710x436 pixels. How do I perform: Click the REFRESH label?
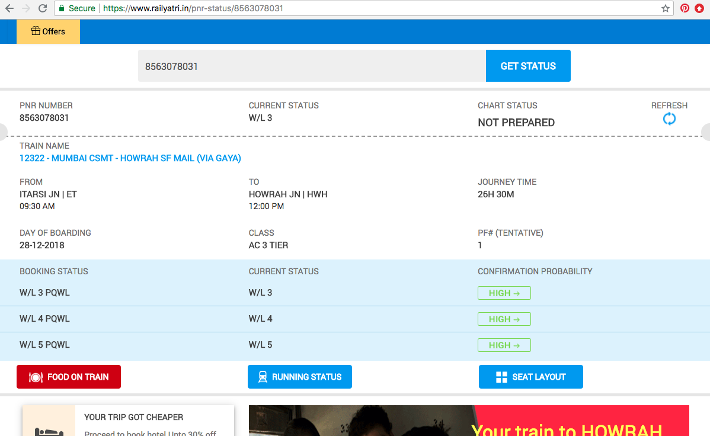tap(669, 105)
